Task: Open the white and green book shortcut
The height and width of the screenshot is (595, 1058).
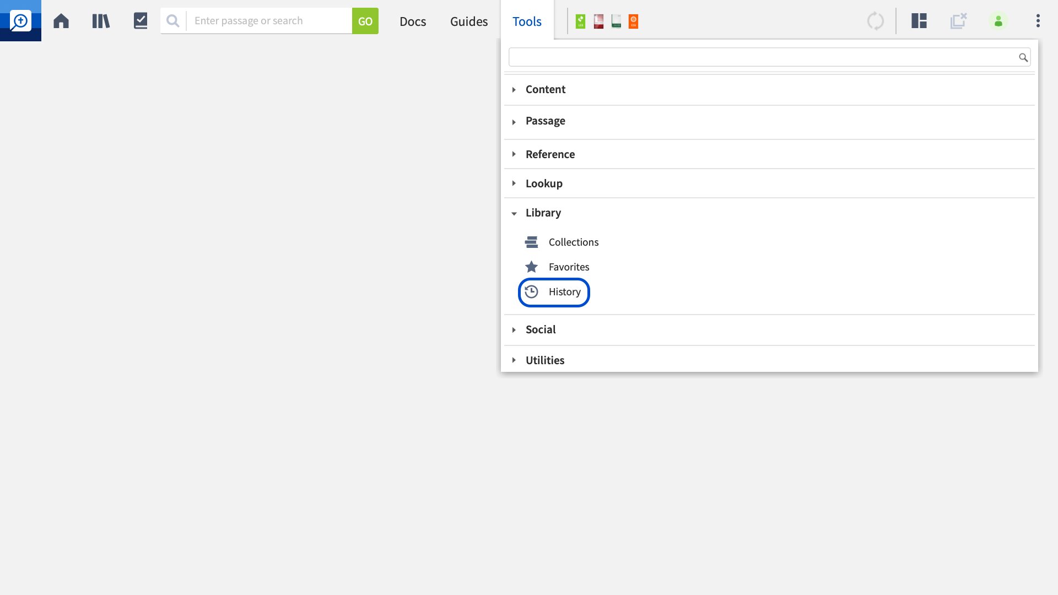Action: click(x=616, y=21)
